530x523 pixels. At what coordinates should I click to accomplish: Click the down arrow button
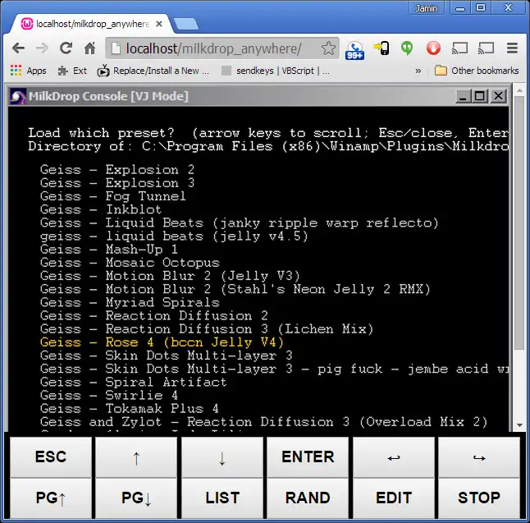pos(222,457)
